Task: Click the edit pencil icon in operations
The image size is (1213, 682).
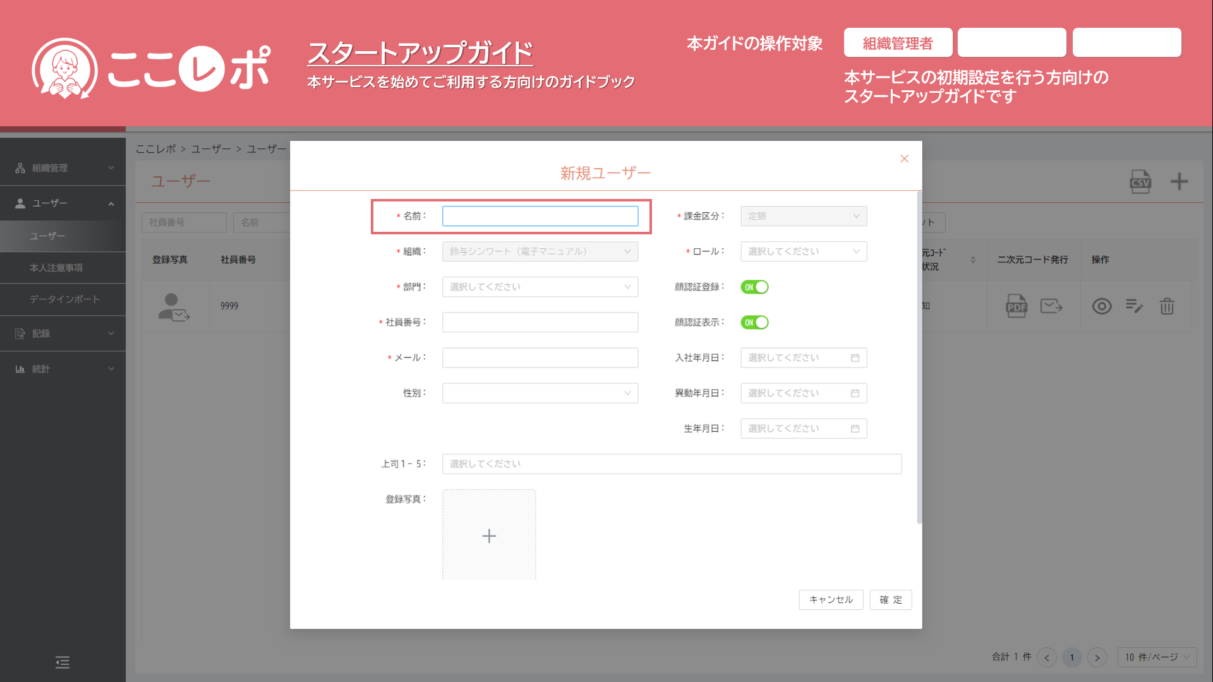Action: (1134, 306)
